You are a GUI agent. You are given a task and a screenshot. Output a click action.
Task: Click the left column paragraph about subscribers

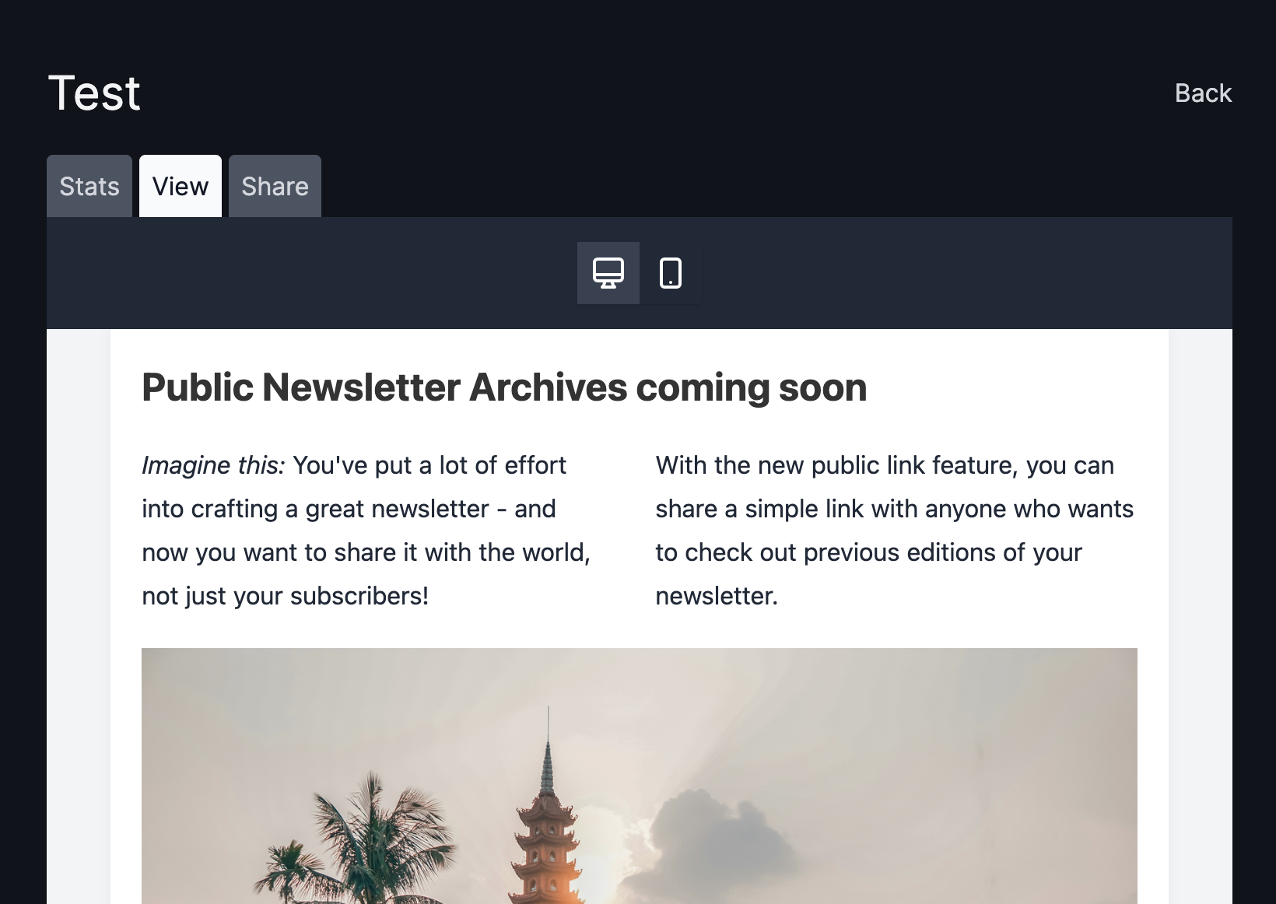[366, 531]
